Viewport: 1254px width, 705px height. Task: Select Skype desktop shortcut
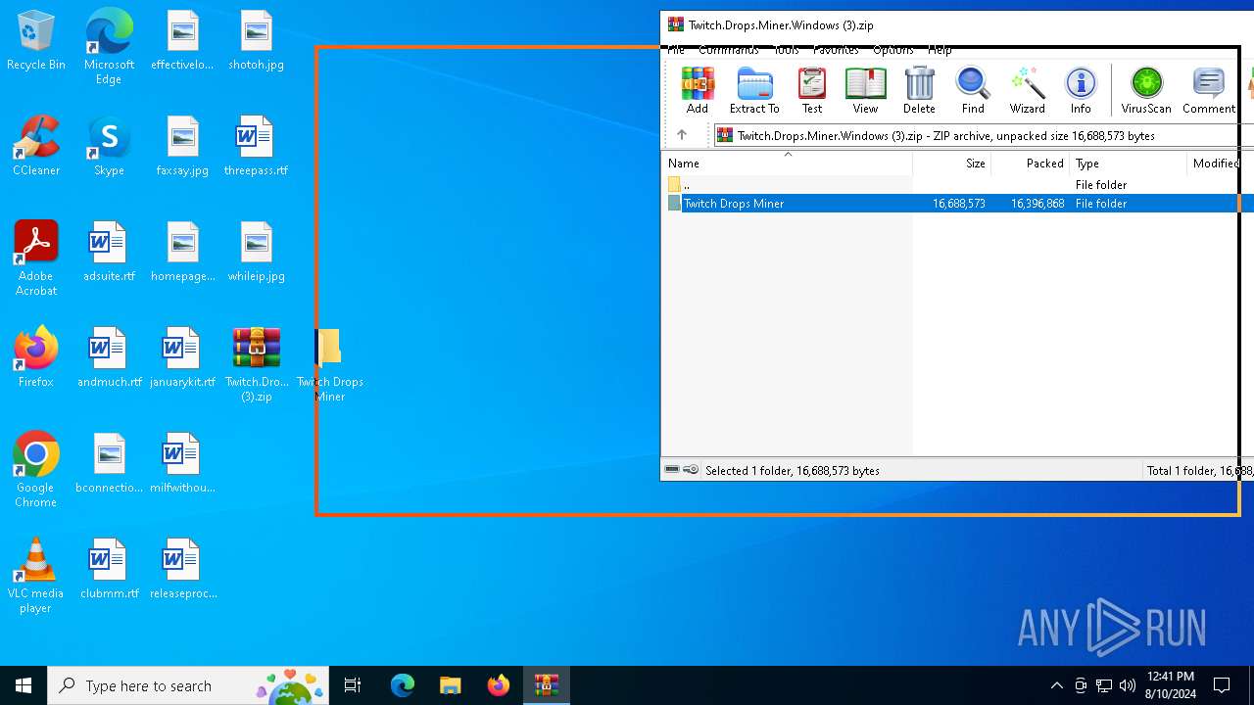pyautogui.click(x=109, y=147)
